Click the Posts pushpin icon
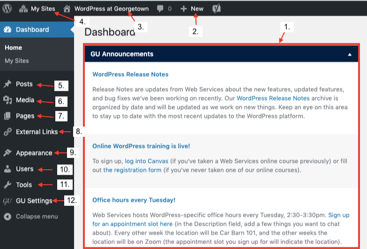367x249 pixels. coord(7,84)
